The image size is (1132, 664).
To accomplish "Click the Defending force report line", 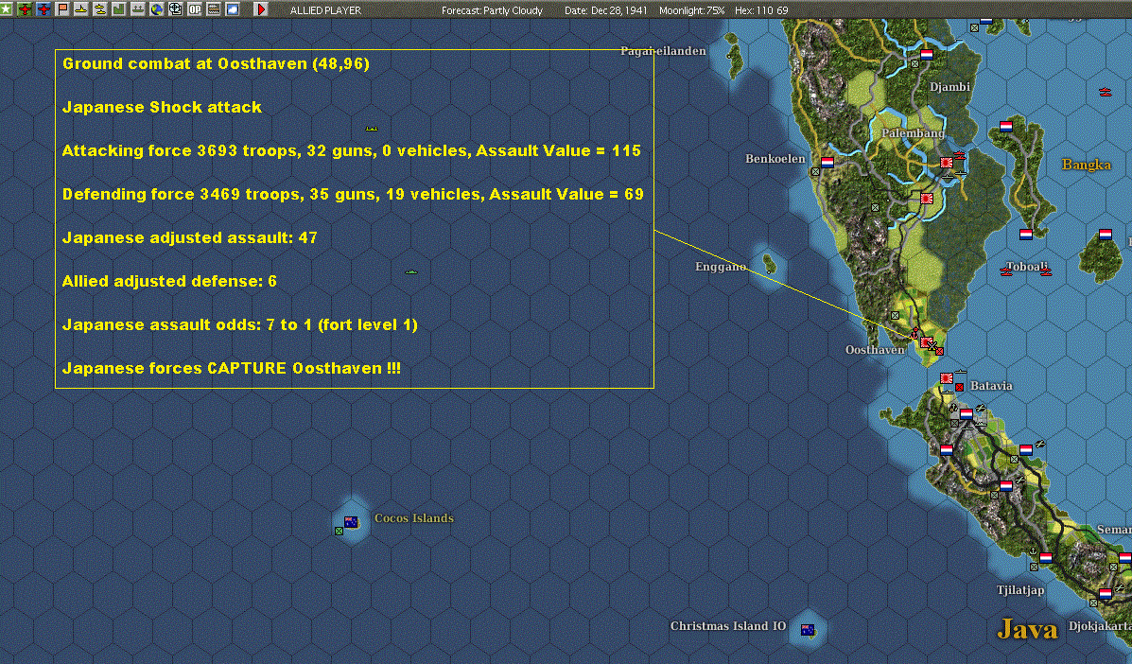I will (353, 194).
